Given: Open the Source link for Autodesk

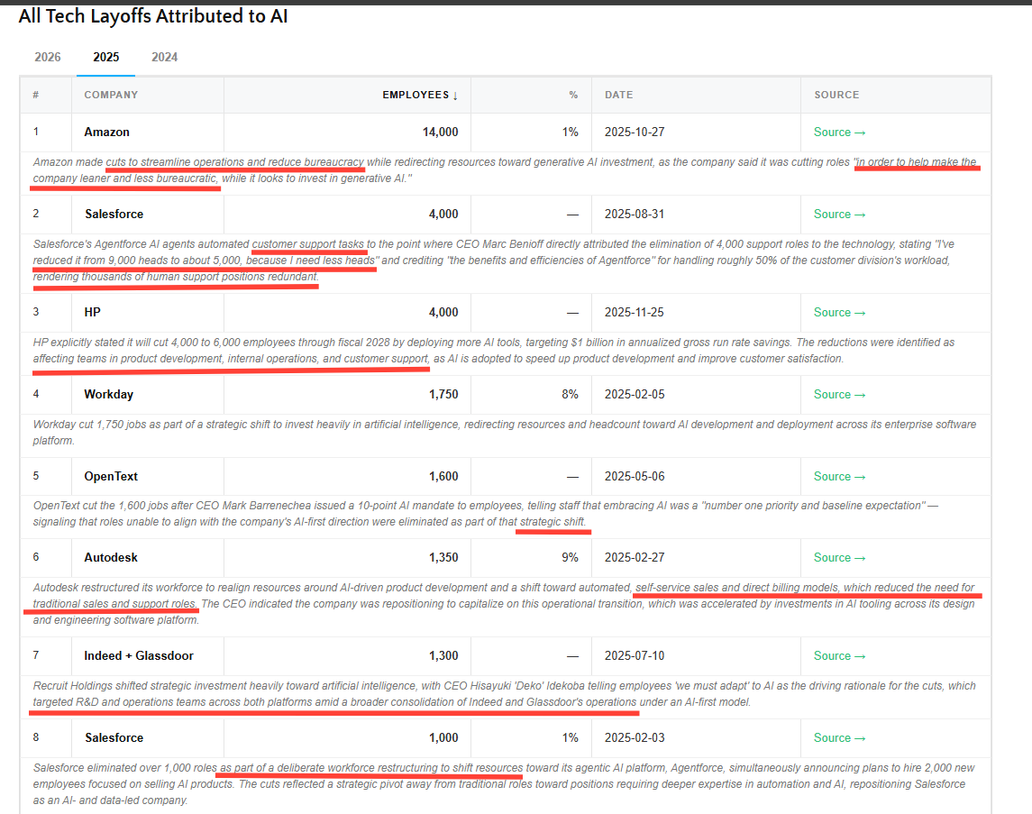Looking at the screenshot, I should [x=839, y=558].
